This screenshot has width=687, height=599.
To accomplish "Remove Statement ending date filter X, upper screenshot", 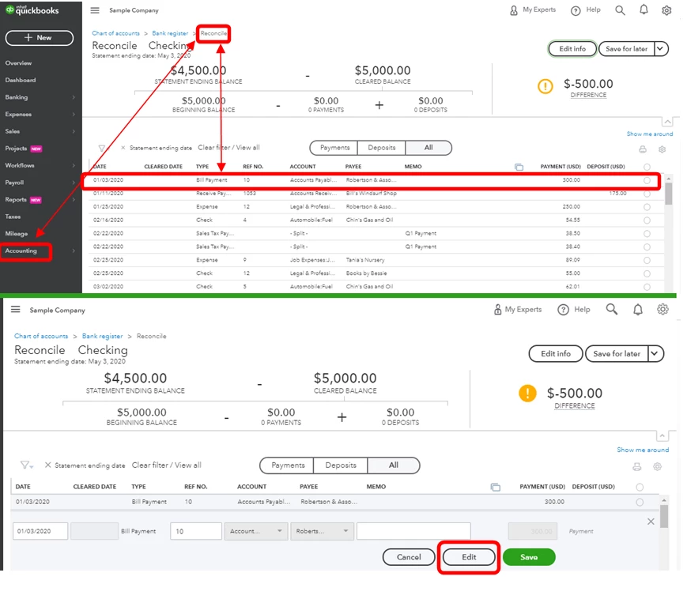I will click(123, 148).
